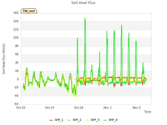Click the 120 y-axis tick label
Image resolution: width=167 pixels, height=125 pixels.
coord(16,29)
